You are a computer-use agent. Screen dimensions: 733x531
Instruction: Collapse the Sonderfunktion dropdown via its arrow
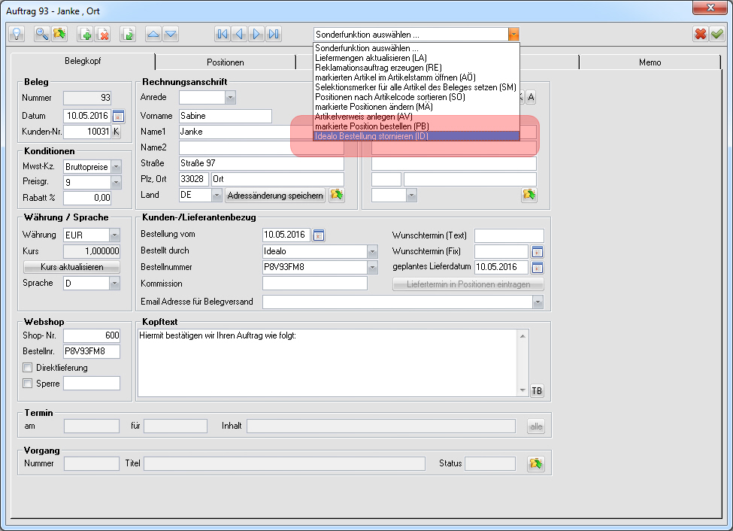(513, 35)
